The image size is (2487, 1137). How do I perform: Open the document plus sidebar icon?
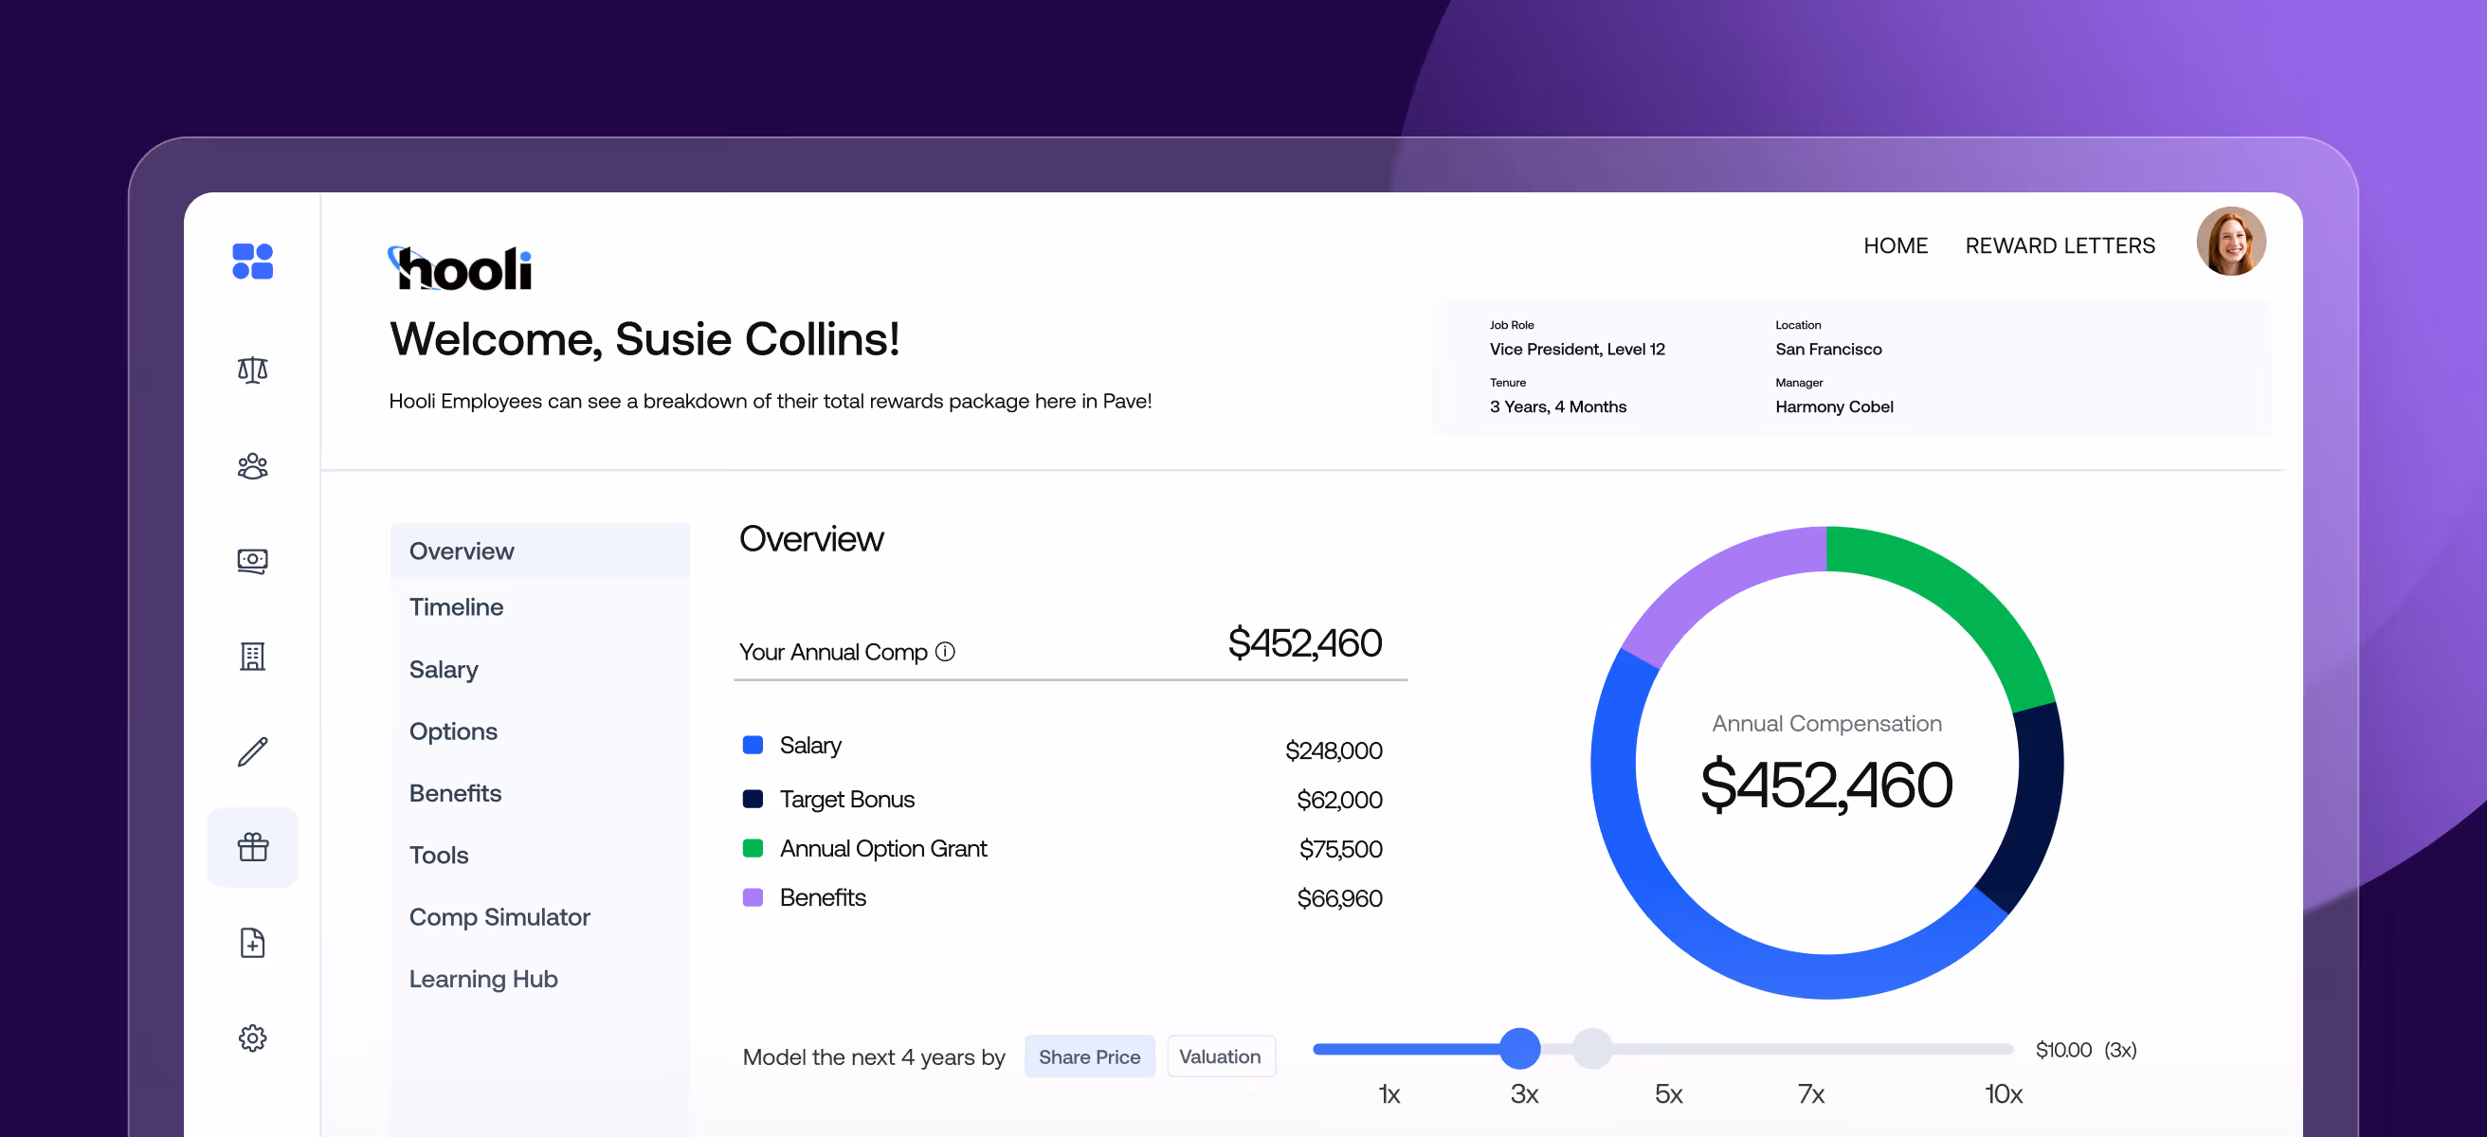[x=252, y=943]
